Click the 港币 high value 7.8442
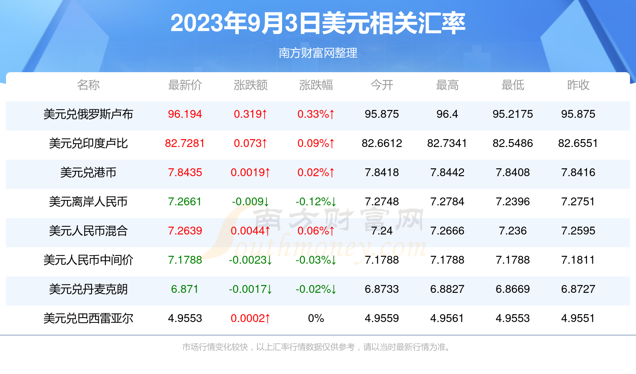The image size is (636, 374). pyautogui.click(x=447, y=172)
